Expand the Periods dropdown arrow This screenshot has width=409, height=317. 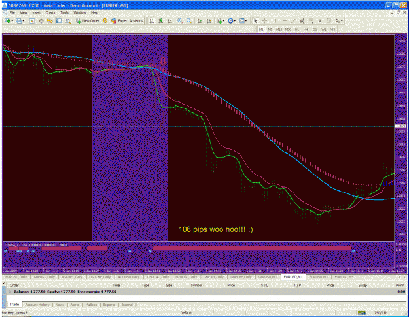click(x=235, y=21)
